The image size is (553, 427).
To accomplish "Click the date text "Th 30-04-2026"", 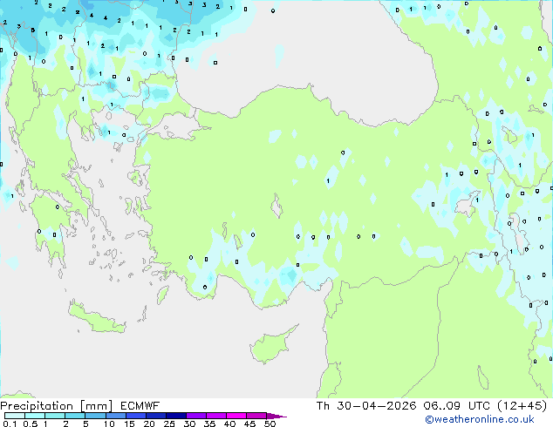I will point(366,406).
